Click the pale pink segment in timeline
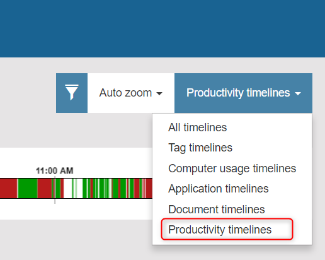 pyautogui.click(x=144, y=188)
